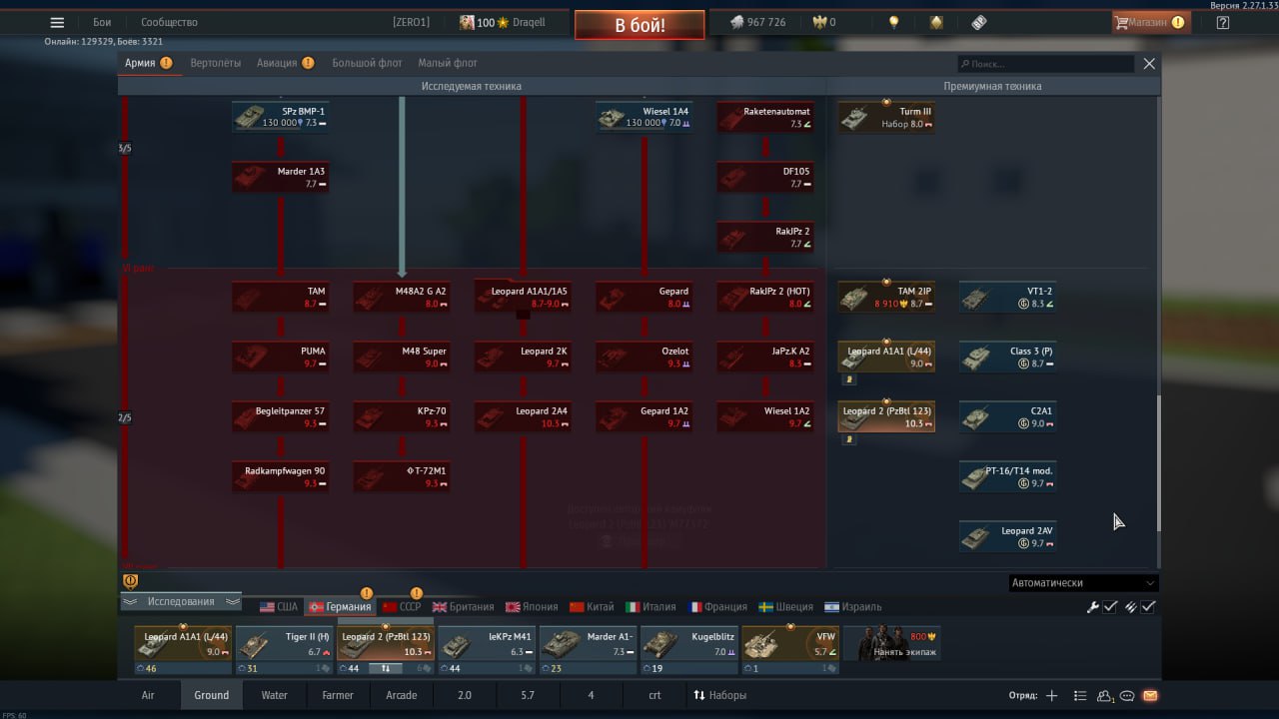Screen dimensions: 1279x719
Task: Select the Швеция nation tab
Action: coord(786,606)
